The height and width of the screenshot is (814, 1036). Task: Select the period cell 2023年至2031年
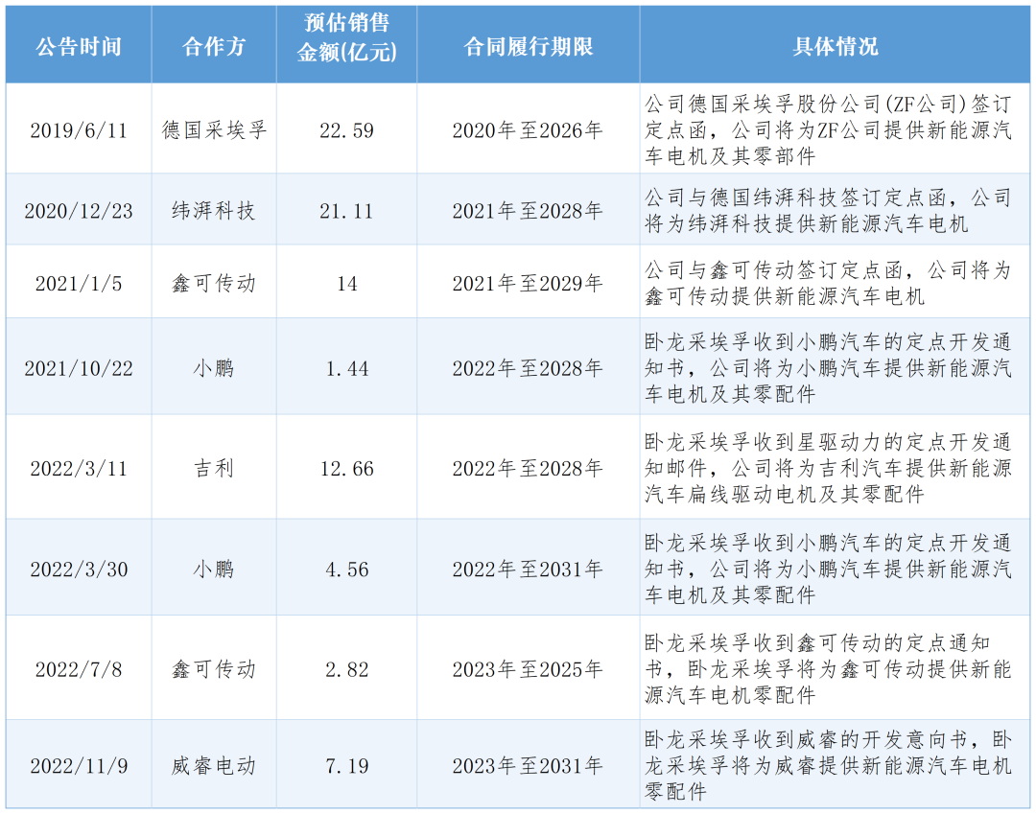[528, 766]
